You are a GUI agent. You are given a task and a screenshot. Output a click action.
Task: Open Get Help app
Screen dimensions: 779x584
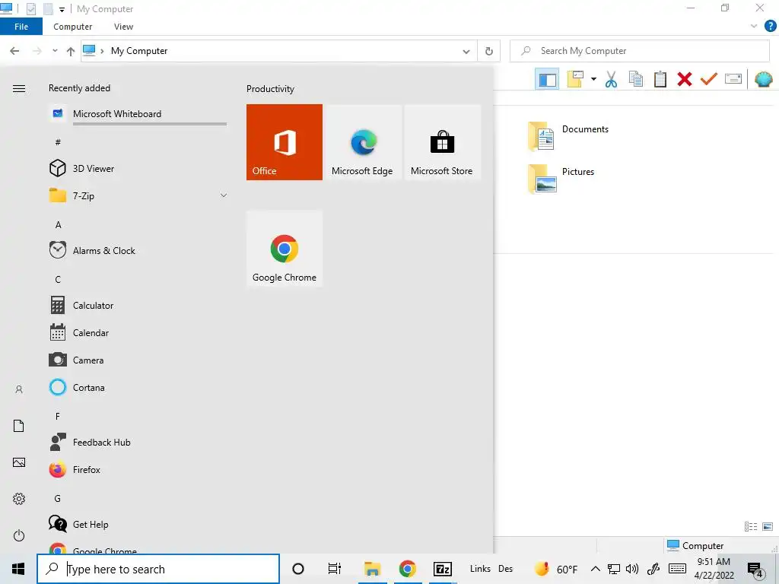click(x=138, y=524)
